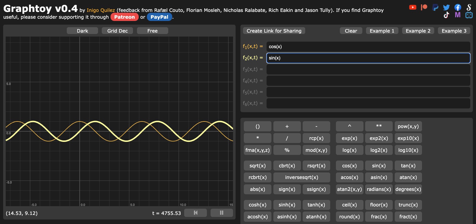Click the empty f5(x,t) formula field
Viewport: 476px width, 224px height.
[368, 92]
